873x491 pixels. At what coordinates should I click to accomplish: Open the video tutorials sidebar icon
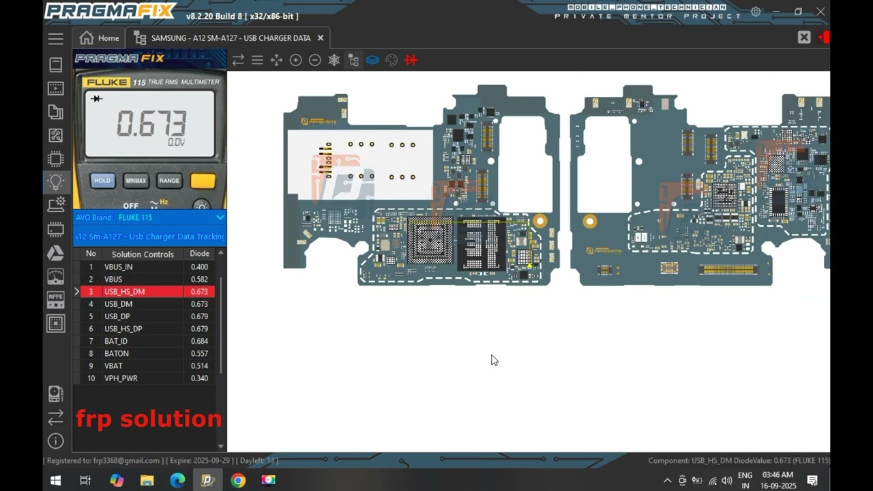56,89
